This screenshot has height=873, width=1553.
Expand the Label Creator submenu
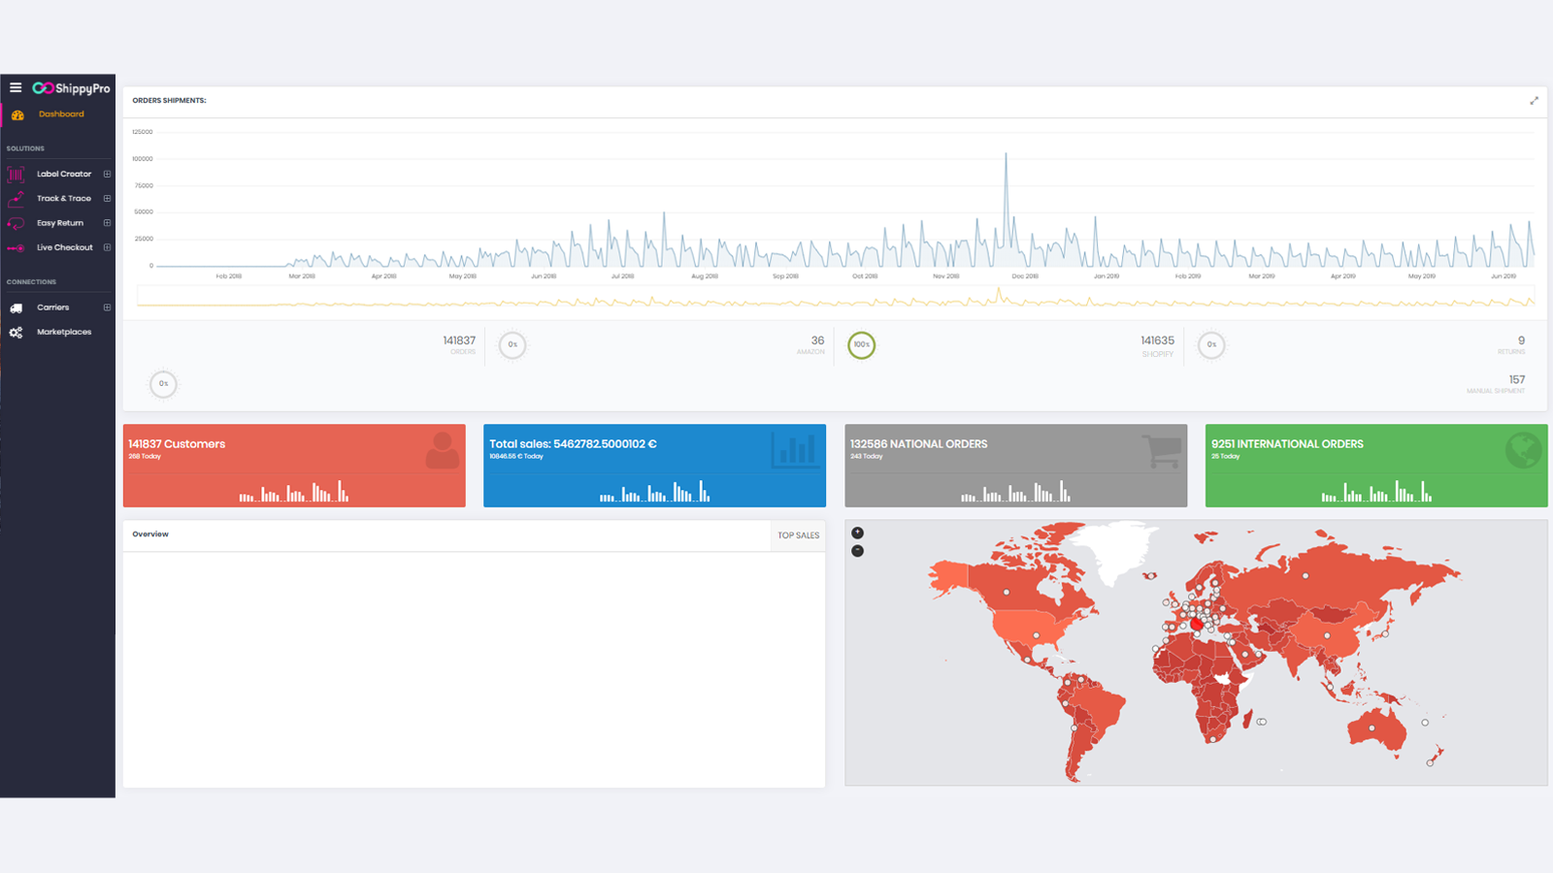pos(107,175)
